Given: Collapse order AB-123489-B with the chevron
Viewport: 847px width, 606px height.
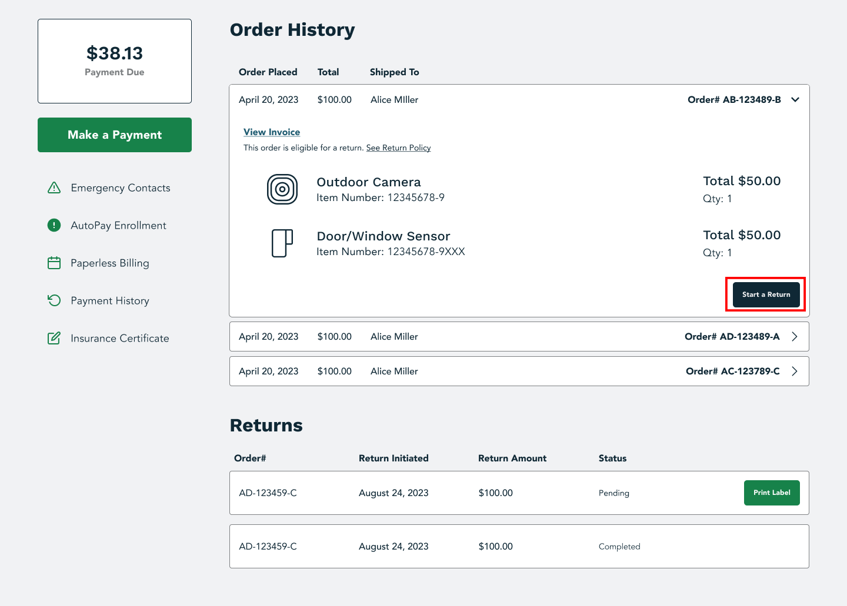Looking at the screenshot, I should [795, 100].
